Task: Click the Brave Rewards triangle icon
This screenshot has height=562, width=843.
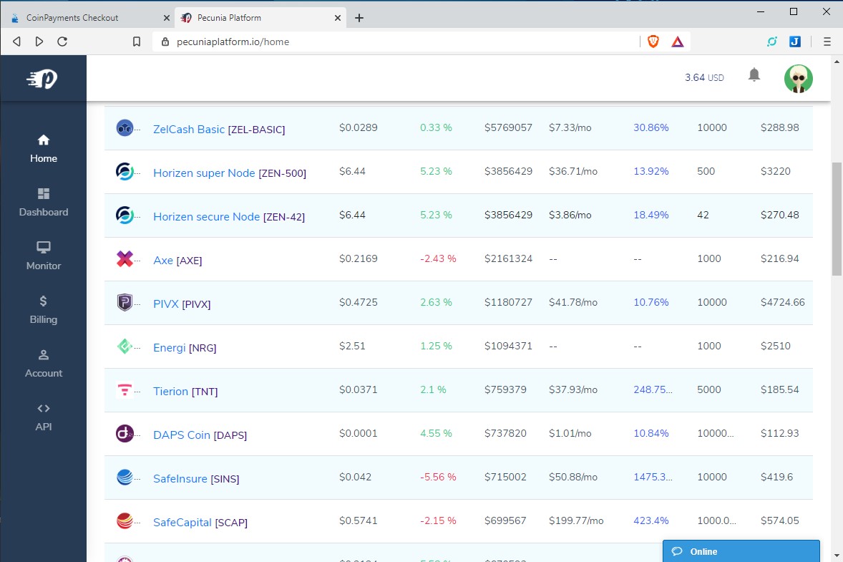Action: [x=678, y=42]
